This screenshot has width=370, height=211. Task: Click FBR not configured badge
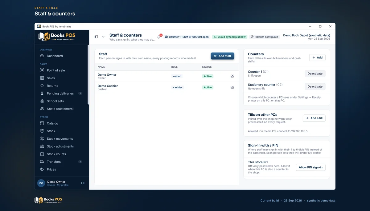tap(264, 37)
